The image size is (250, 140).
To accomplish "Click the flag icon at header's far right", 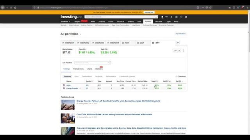I will point(186,17).
